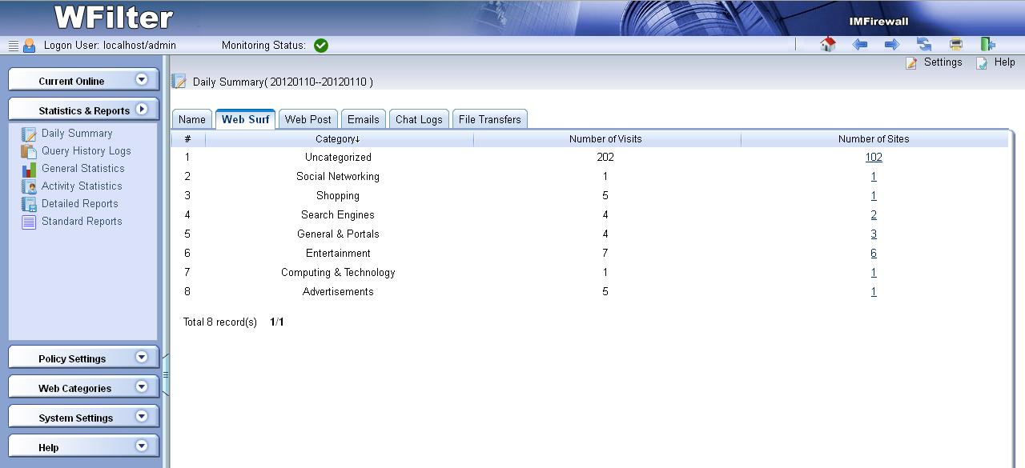Click the list icon beside Logon User
The image size is (1025, 468).
point(13,46)
